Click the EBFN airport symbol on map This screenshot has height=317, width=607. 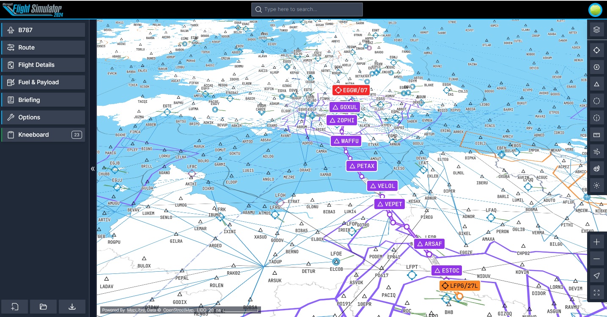502,154
